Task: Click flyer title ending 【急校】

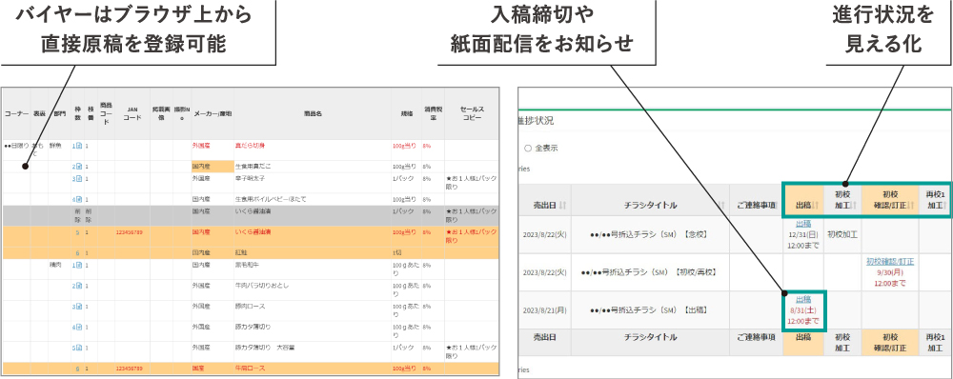Action: click(650, 234)
